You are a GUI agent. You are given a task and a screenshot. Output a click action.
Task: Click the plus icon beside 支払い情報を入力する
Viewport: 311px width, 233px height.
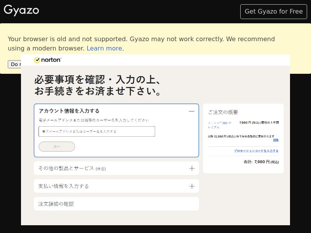click(192, 186)
